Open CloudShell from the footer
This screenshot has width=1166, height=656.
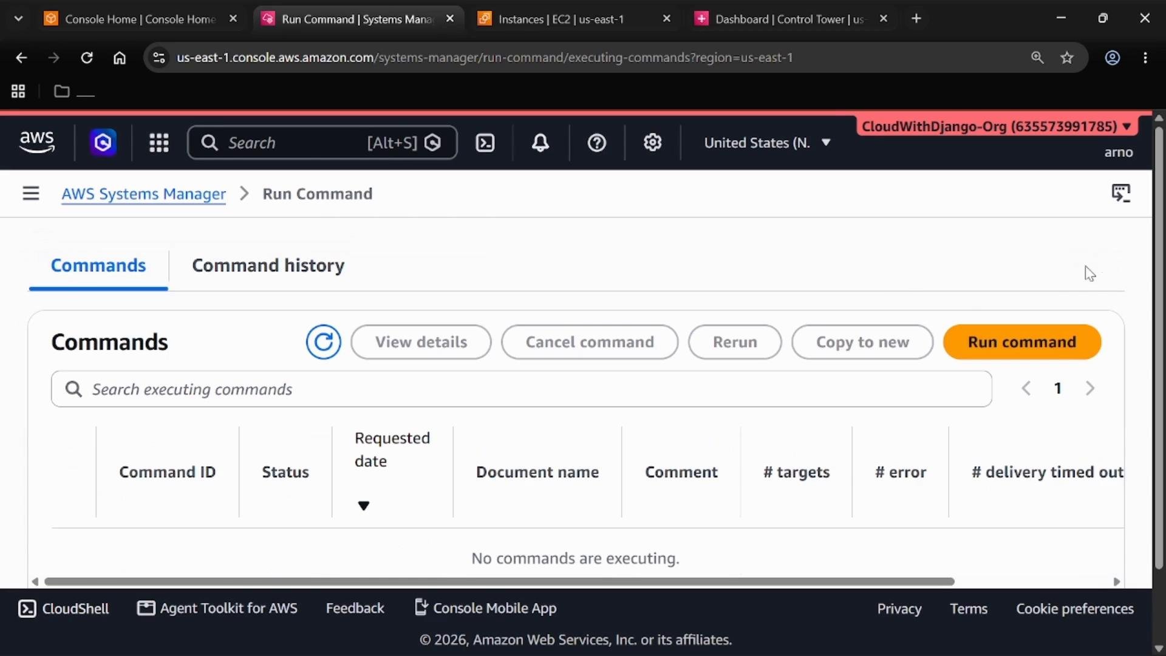point(64,609)
